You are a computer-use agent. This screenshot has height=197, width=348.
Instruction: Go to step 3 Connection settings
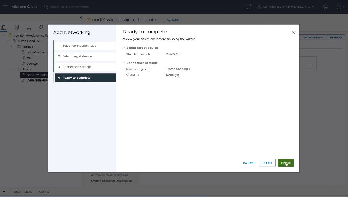77,67
